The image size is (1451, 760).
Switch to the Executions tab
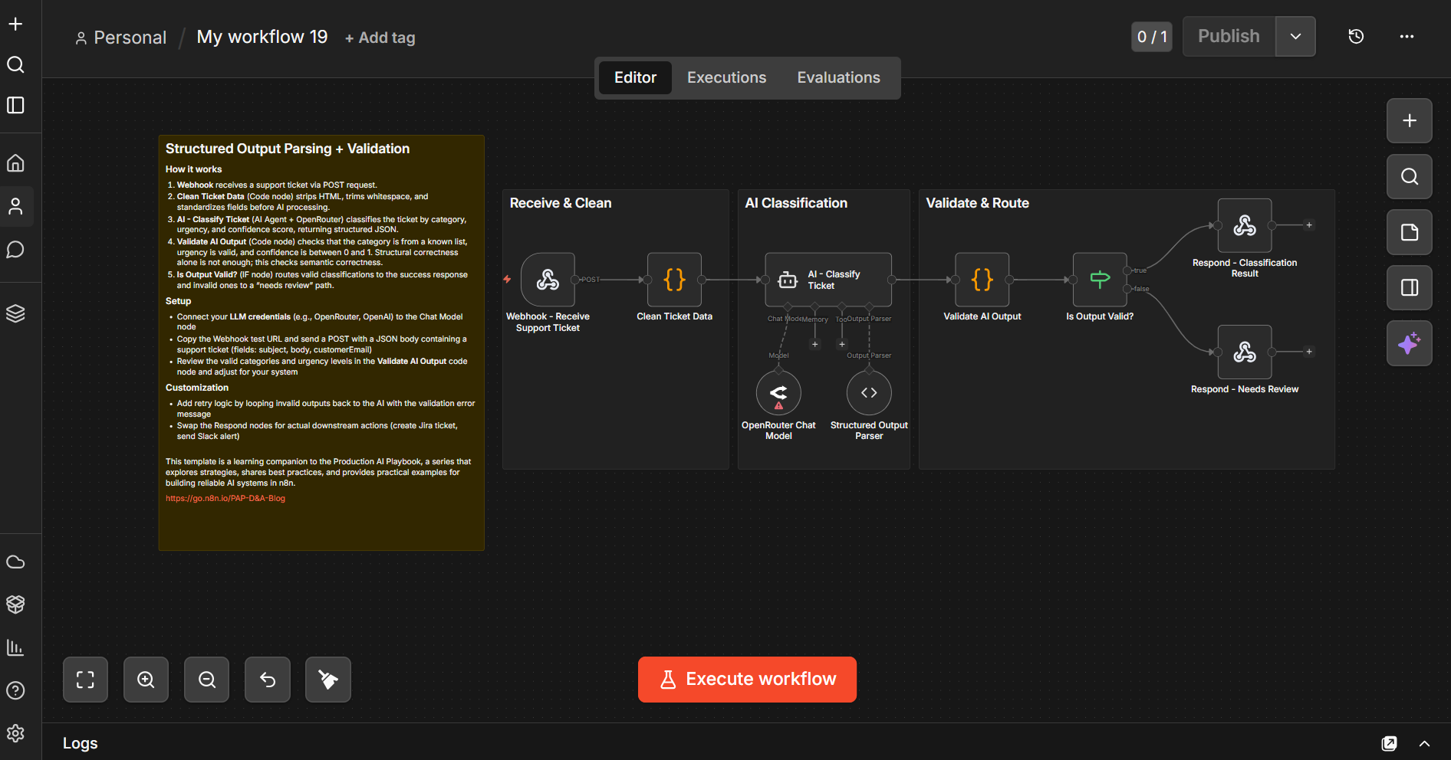coord(726,77)
